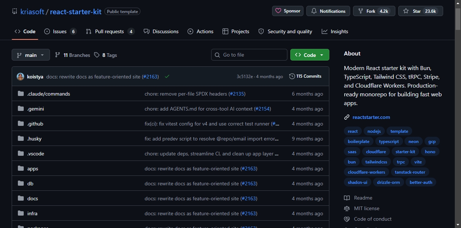Viewport: 461px width, 228px height.
Task: Switch to the Issues tab
Action: coord(60,31)
